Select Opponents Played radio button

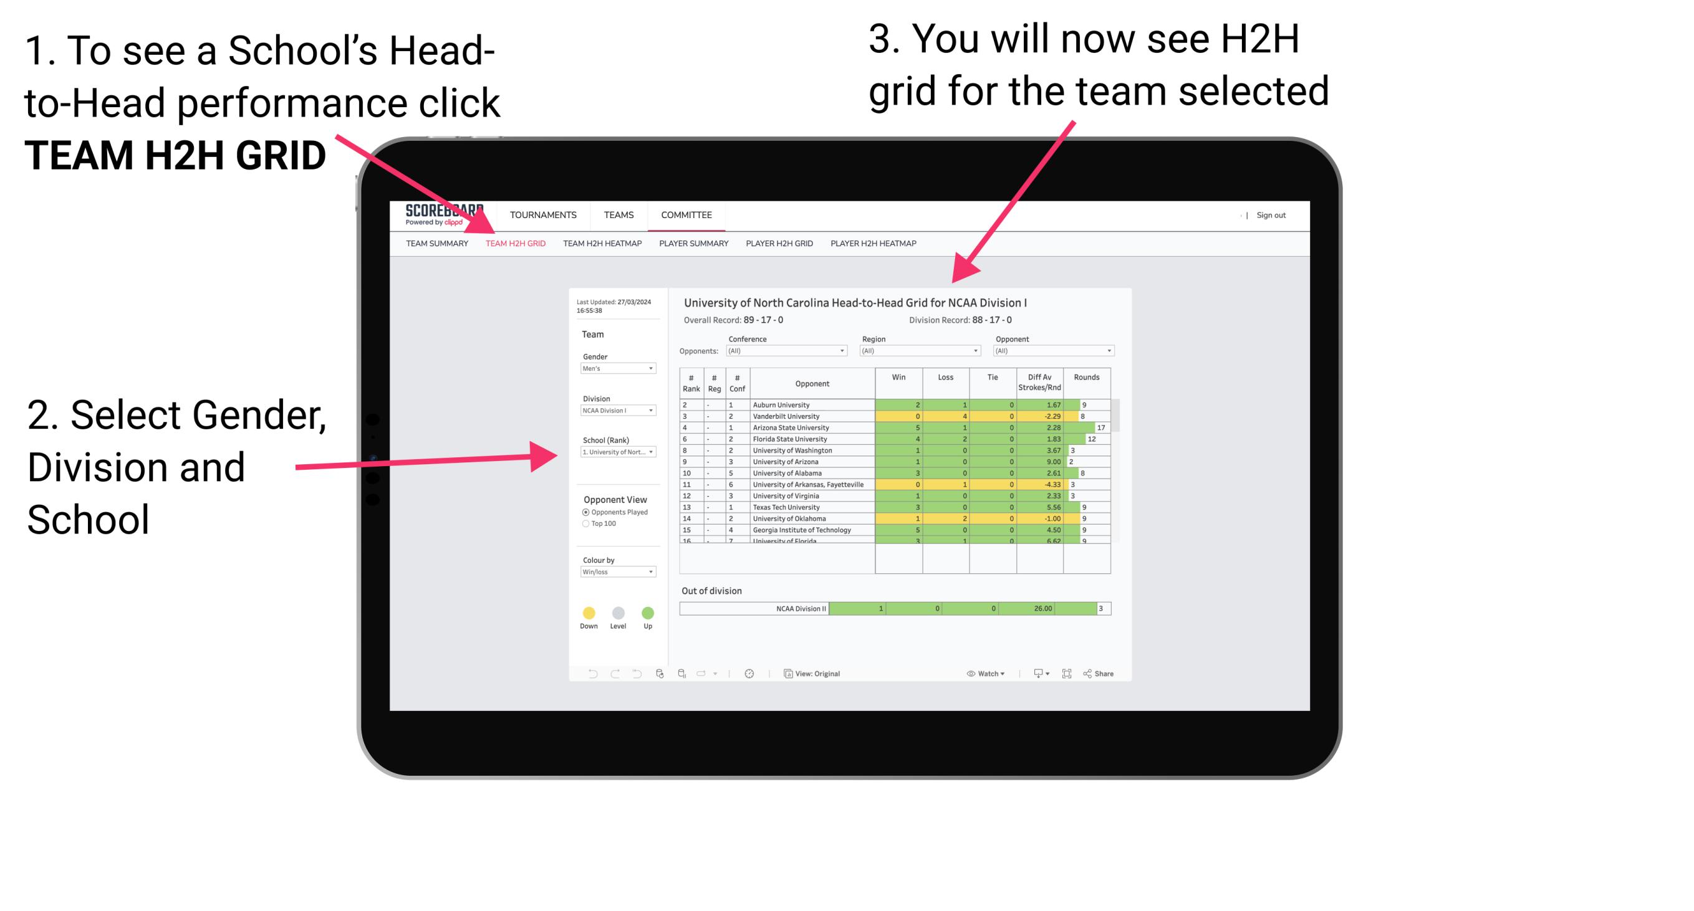click(x=580, y=514)
